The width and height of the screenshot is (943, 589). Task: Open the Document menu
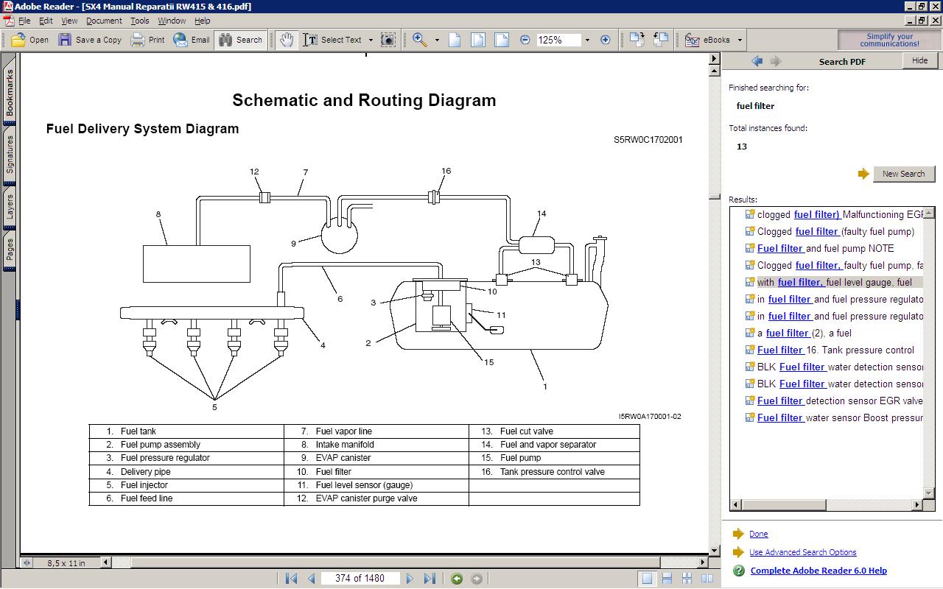104,21
